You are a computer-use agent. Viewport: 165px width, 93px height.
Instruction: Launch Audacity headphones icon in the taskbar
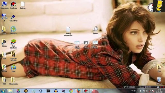point(56,91)
